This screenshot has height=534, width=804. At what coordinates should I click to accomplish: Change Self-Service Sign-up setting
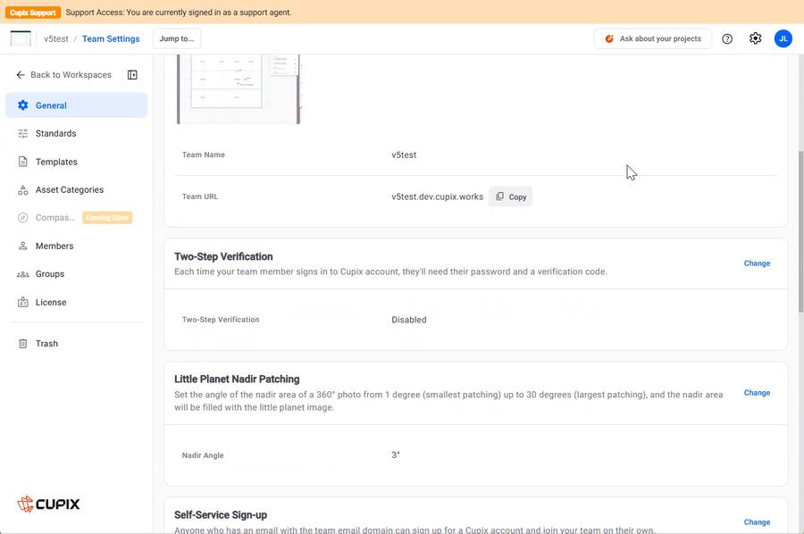point(757,521)
